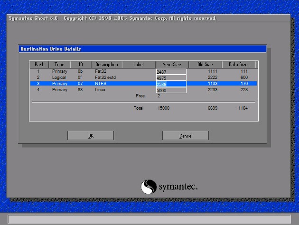Image resolution: width=299 pixels, height=225 pixels.
Task: Edit the New Size field showing 2487
Action: 171,72
